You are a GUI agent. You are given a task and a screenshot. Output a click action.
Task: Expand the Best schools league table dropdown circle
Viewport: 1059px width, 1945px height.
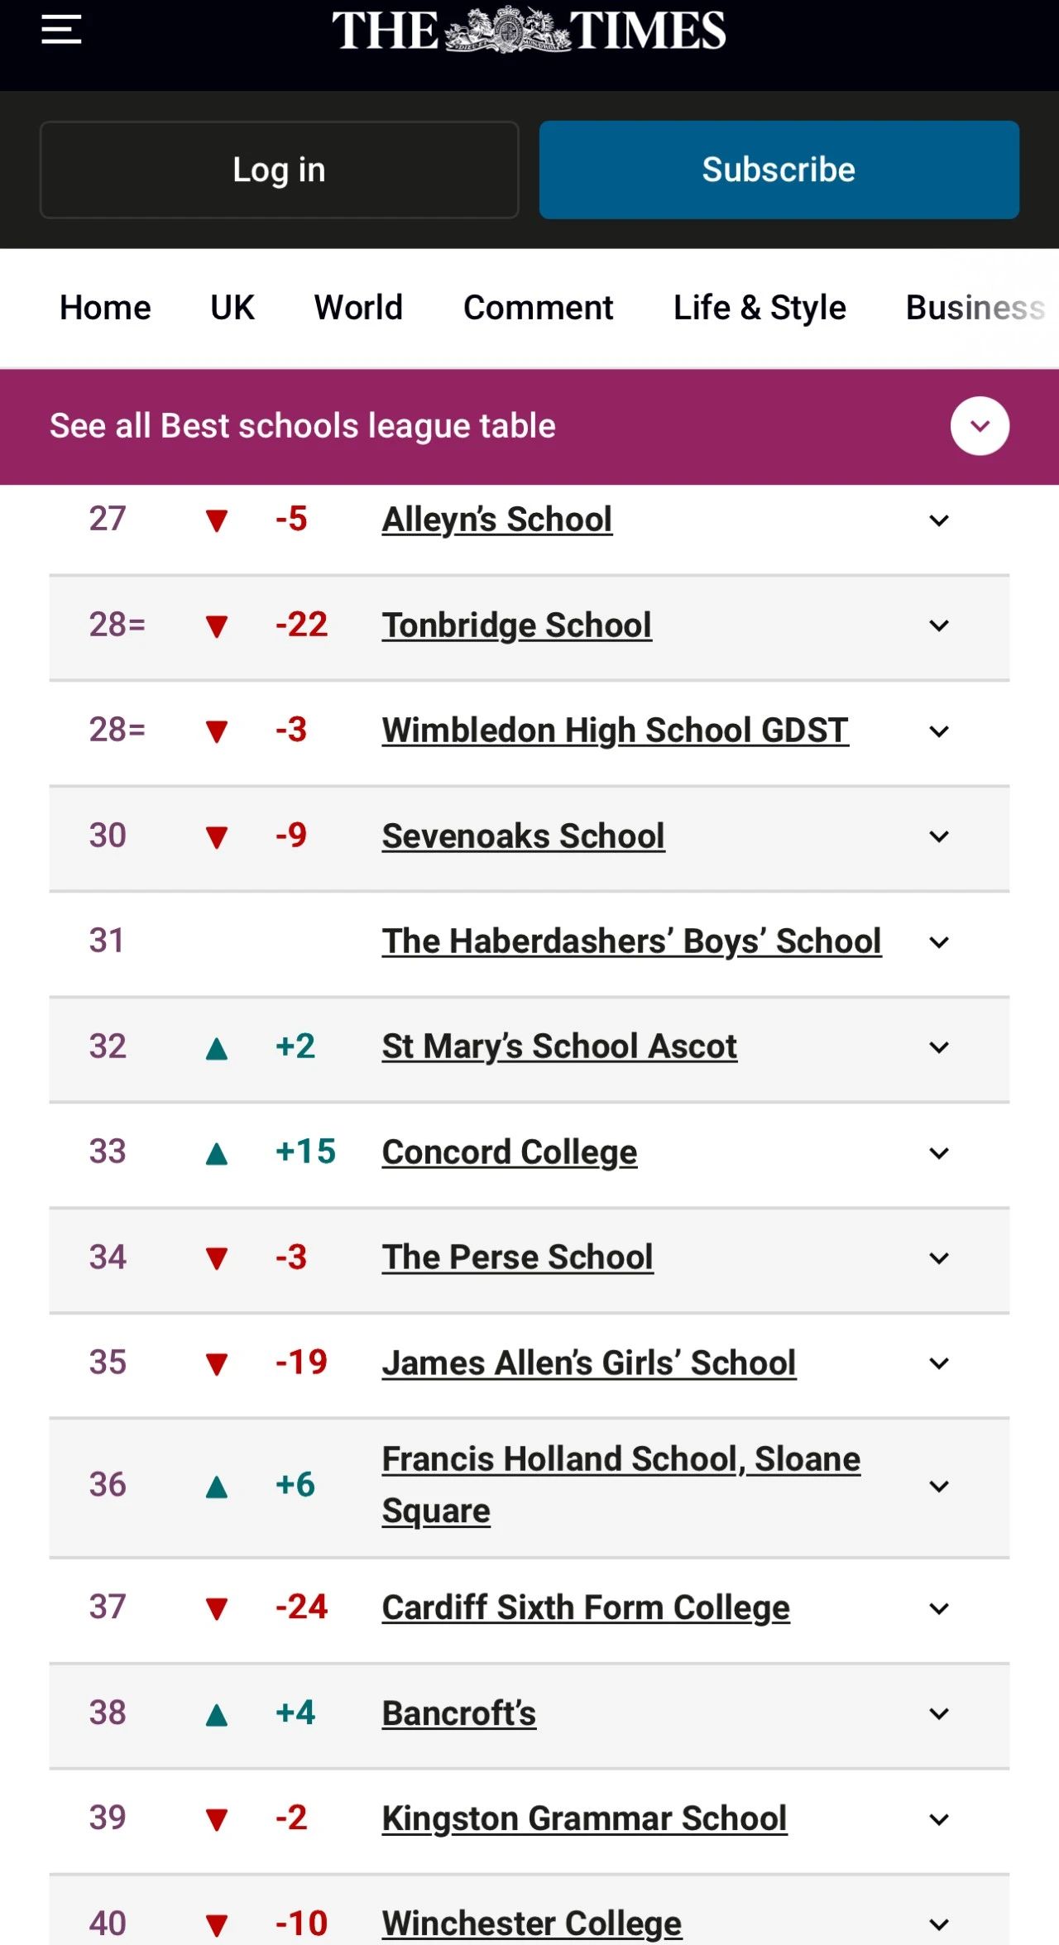click(980, 426)
